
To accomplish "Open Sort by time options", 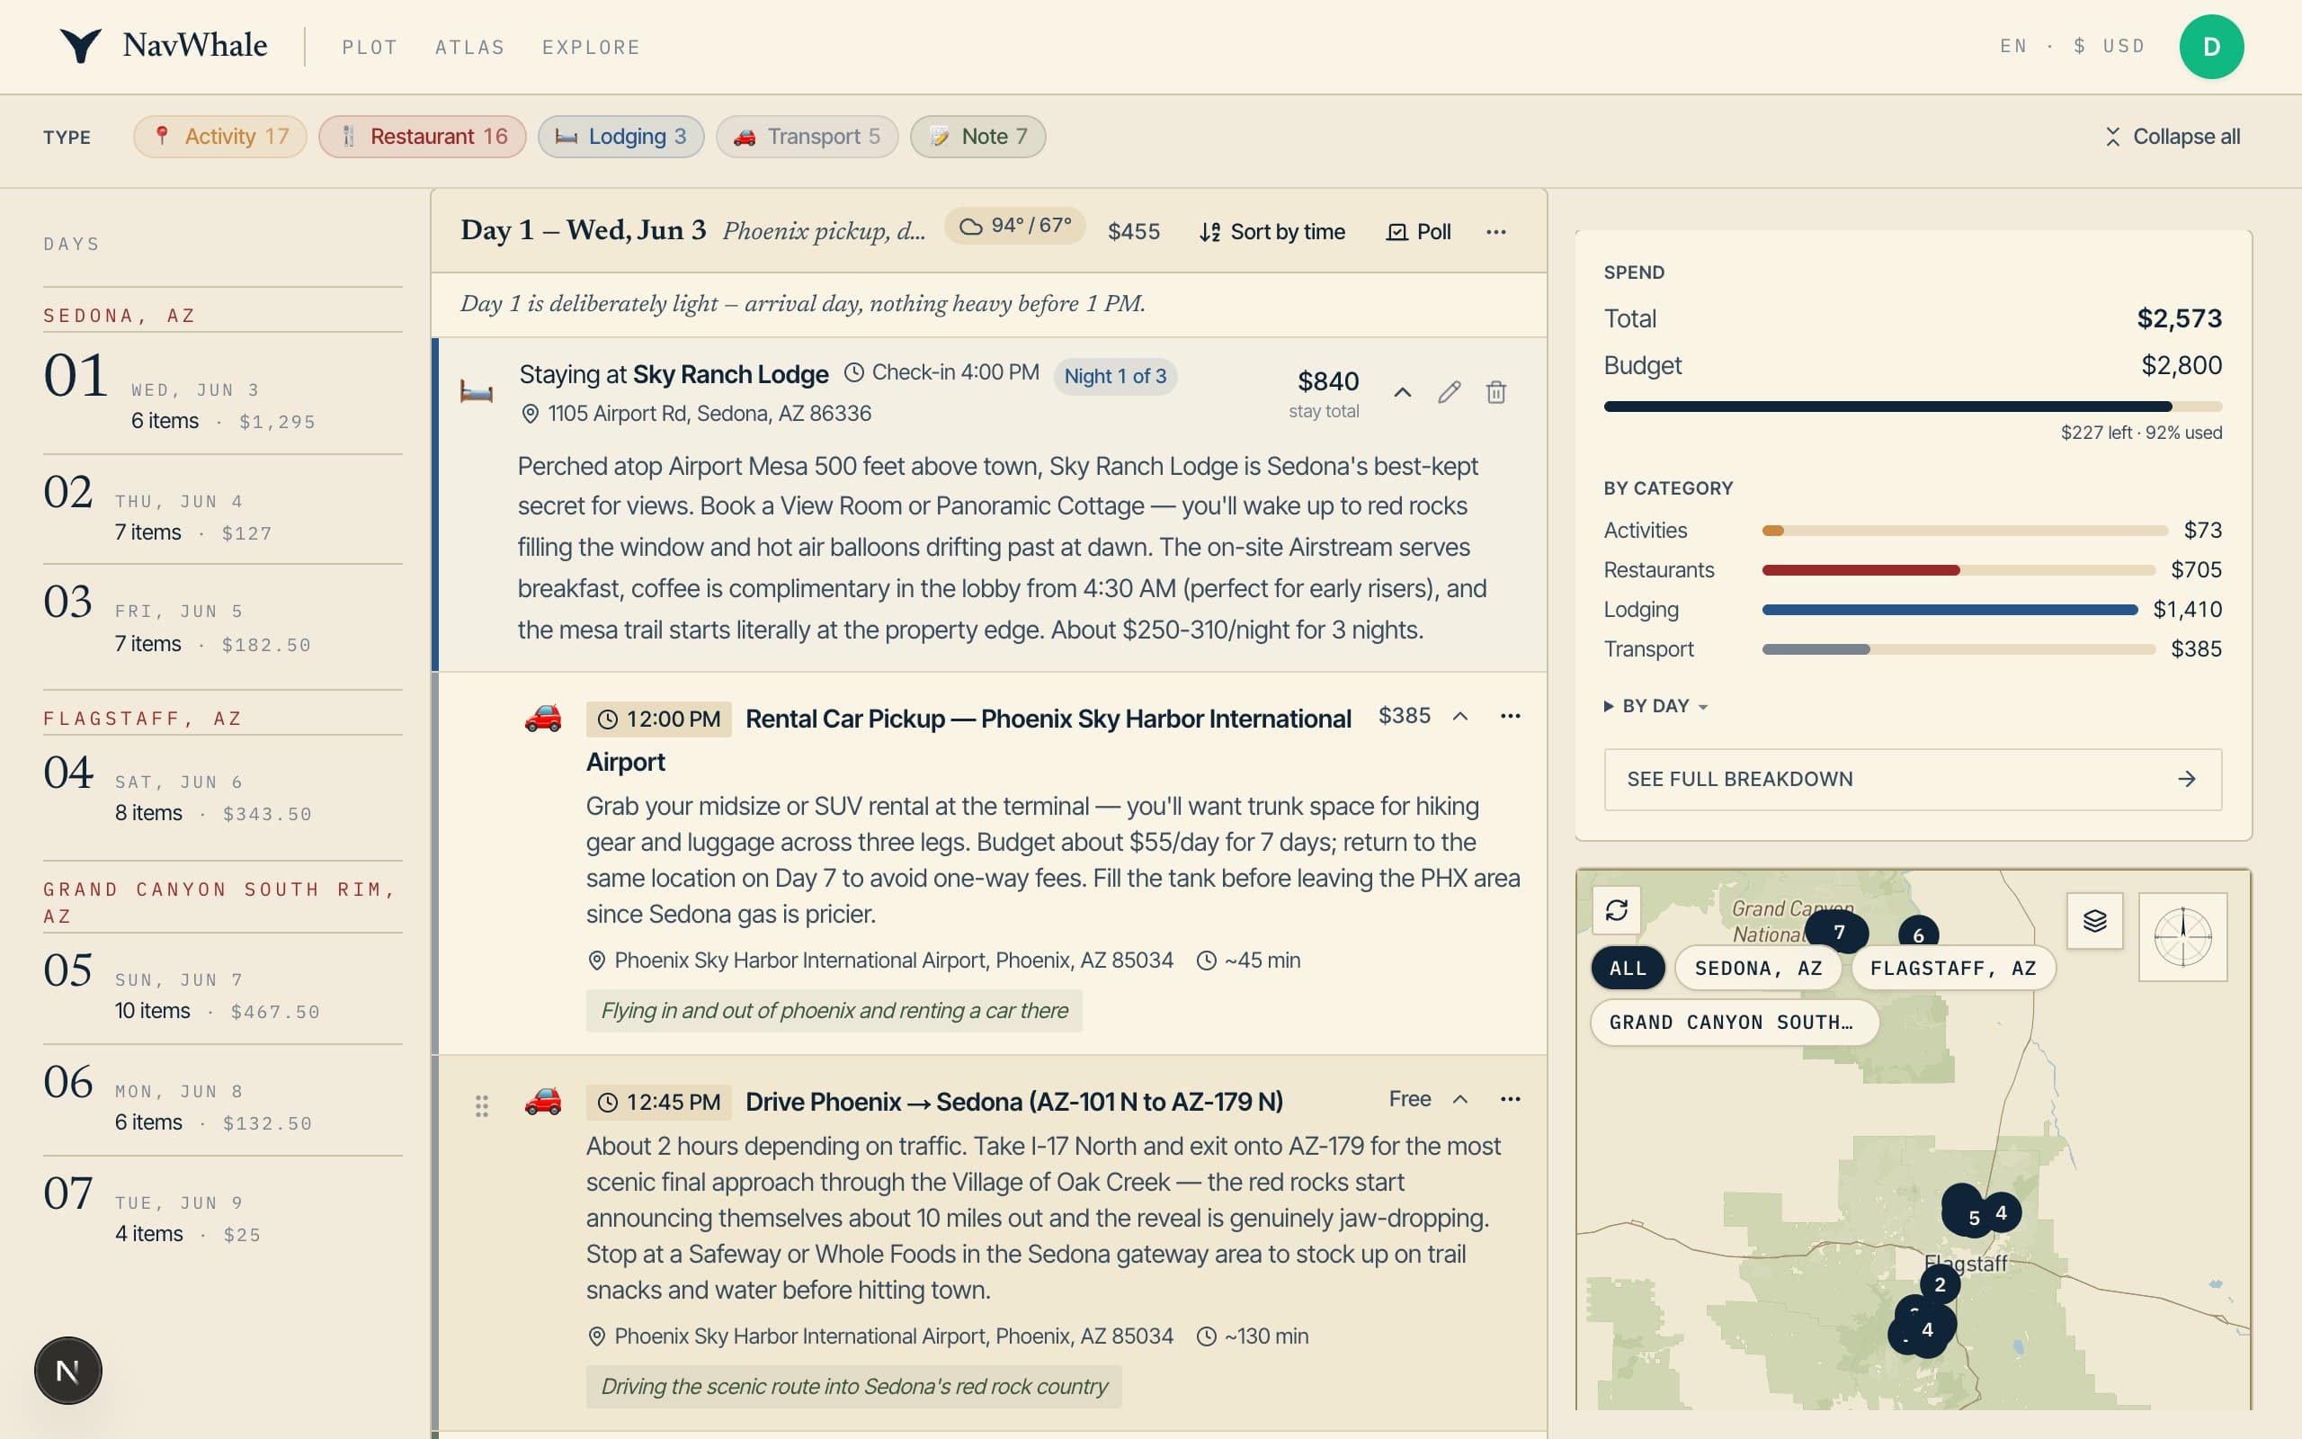I will point(1271,231).
